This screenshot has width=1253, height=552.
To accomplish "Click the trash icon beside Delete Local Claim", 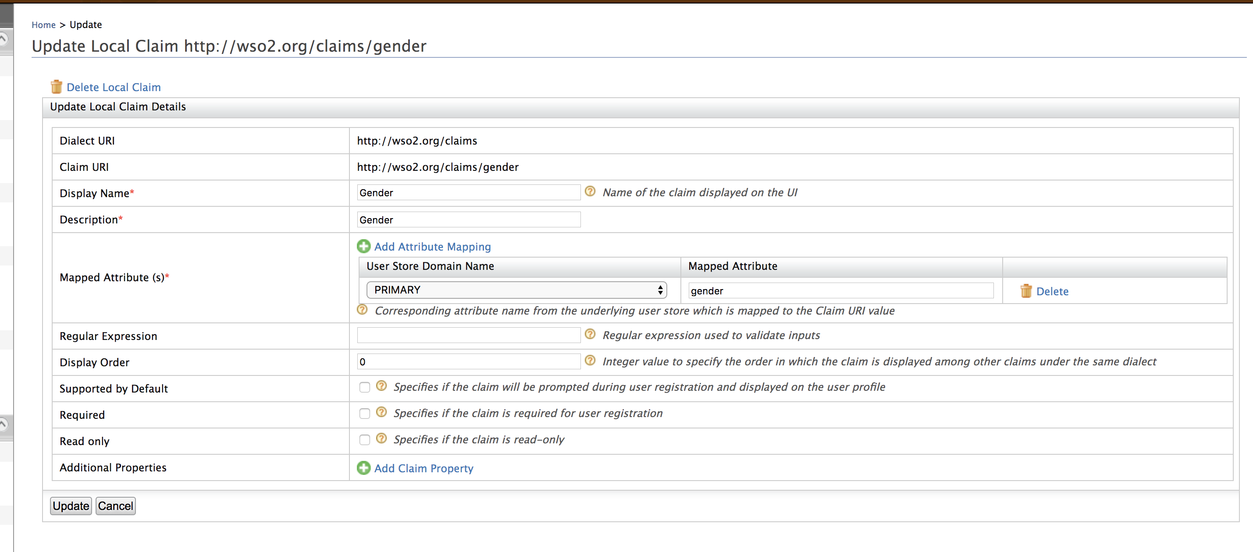I will pyautogui.click(x=57, y=87).
